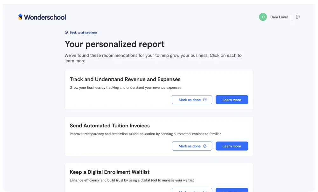Select the "Keep a Digital Enrollment Waitlist" title
The height and width of the screenshot is (192, 318).
point(109,172)
